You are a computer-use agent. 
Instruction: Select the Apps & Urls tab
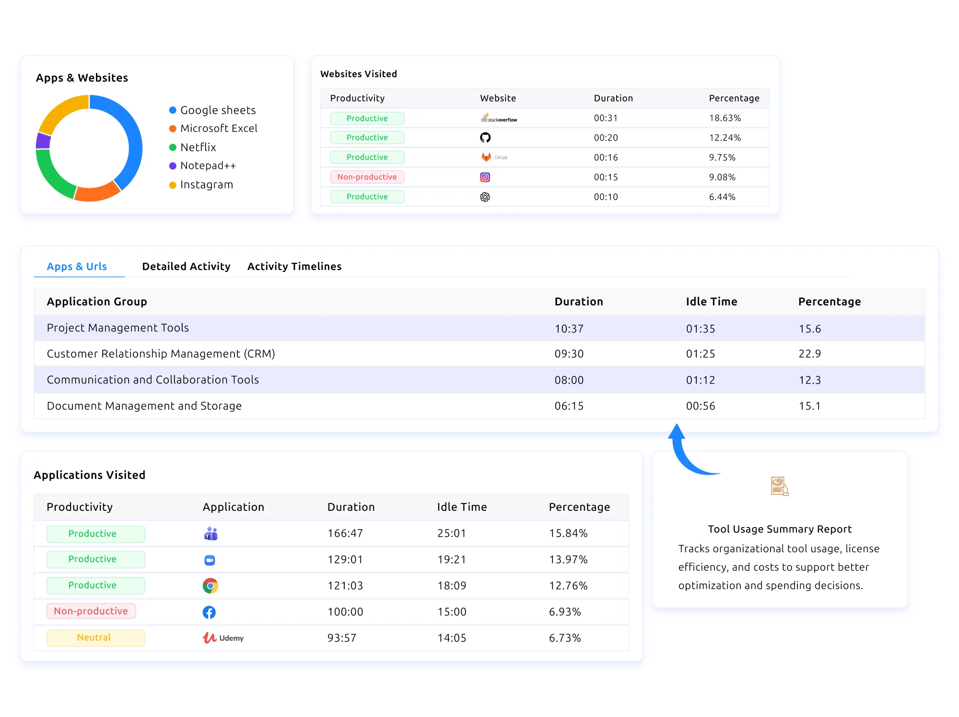click(77, 267)
